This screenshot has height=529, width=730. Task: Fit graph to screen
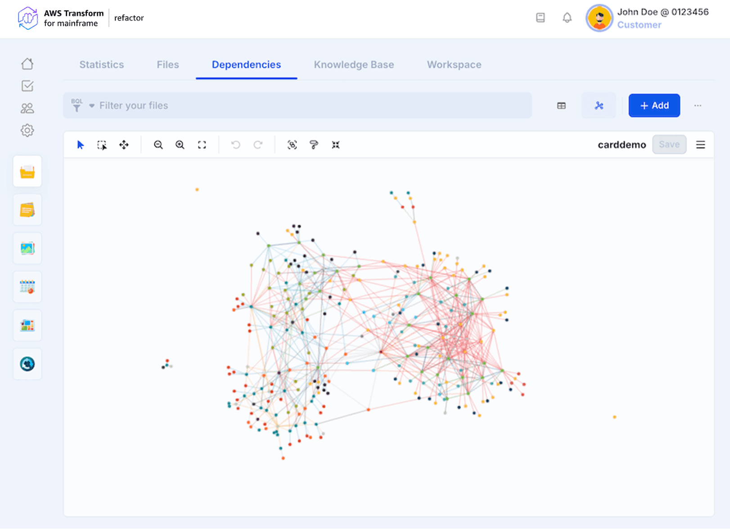click(x=202, y=145)
